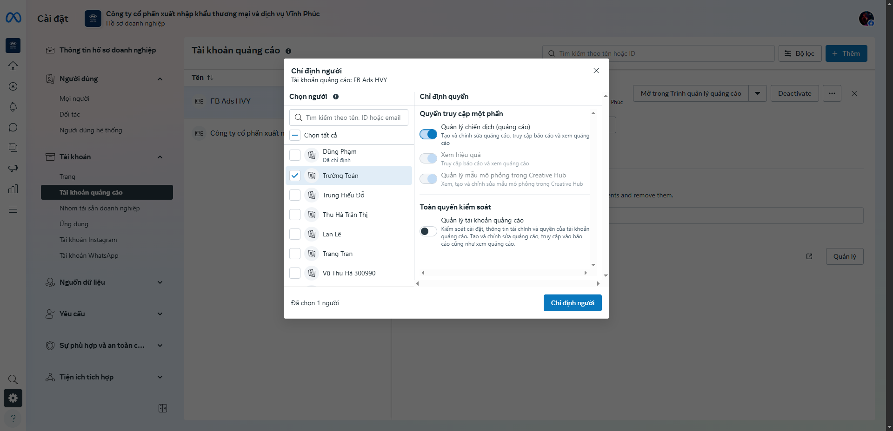893x431 pixels.
Task: Click info icon next to Chọn người
Action: click(336, 97)
